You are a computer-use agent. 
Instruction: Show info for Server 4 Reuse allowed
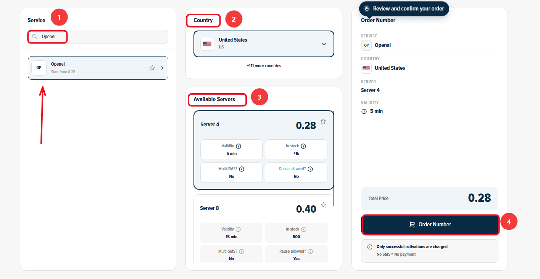310,169
